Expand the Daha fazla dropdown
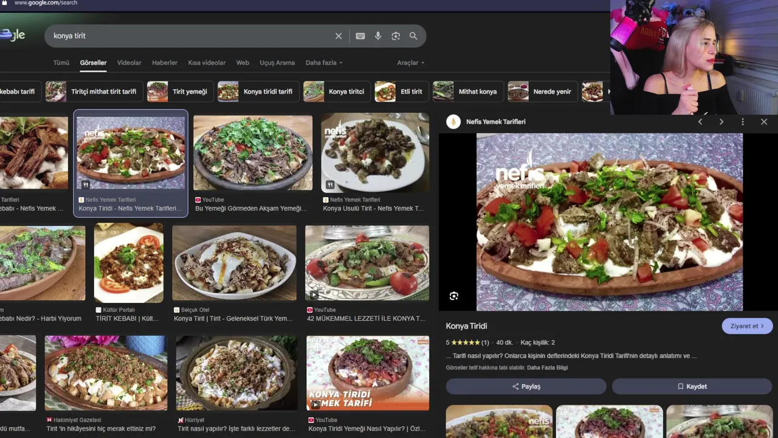This screenshot has width=778, height=438. 324,63
